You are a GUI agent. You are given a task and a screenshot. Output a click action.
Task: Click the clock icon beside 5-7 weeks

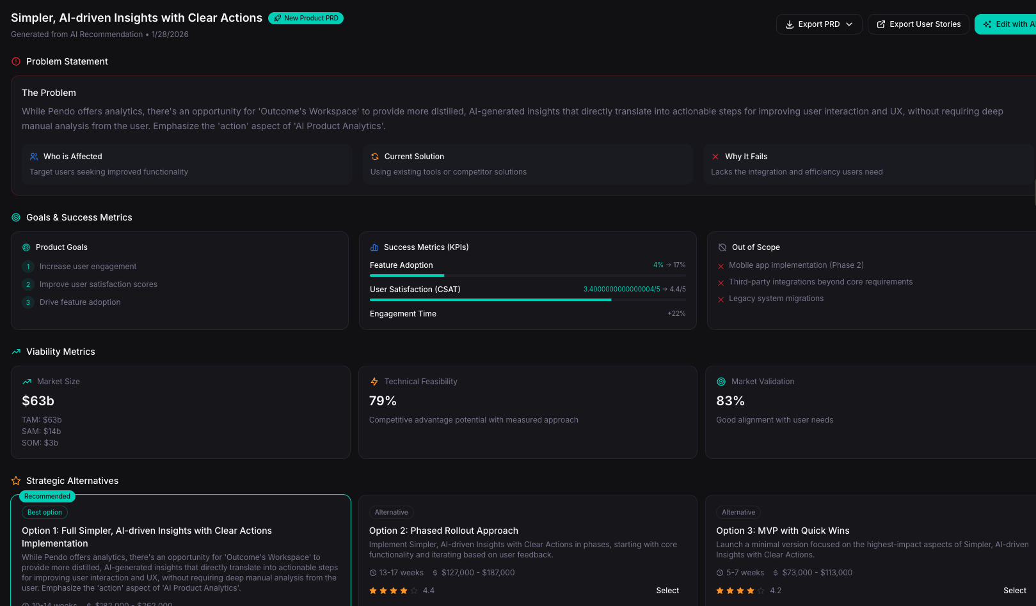click(x=720, y=573)
